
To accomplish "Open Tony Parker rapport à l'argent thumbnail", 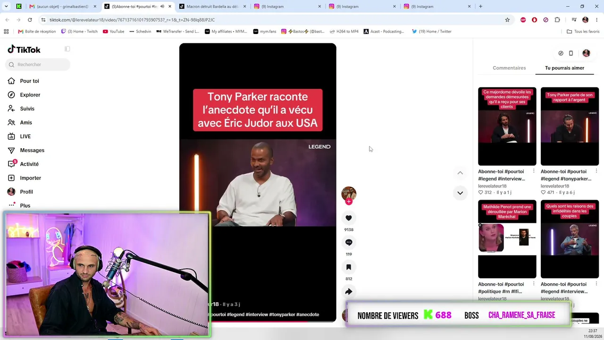I will click(570, 126).
